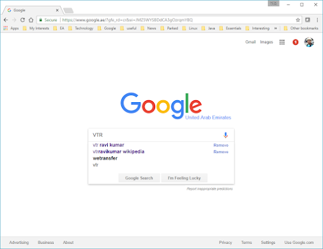Screen dimensions: 323x249
Task: Click Use Google.com link
Action: 299,243
